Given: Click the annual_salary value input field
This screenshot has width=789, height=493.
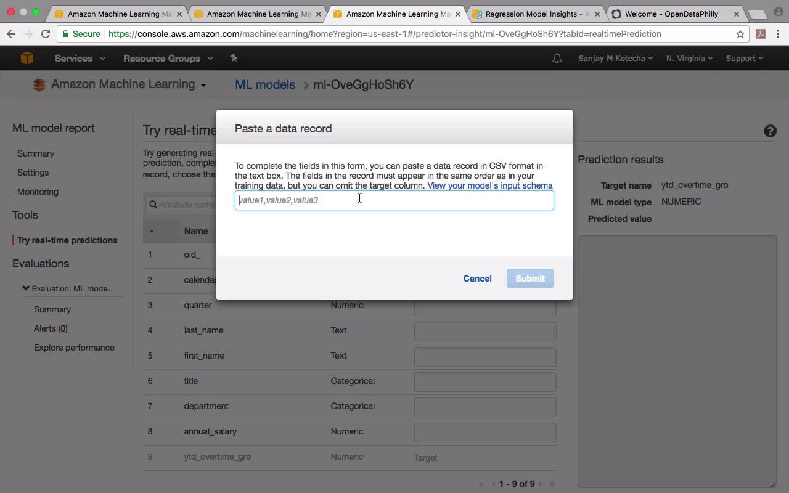Looking at the screenshot, I should 485,432.
